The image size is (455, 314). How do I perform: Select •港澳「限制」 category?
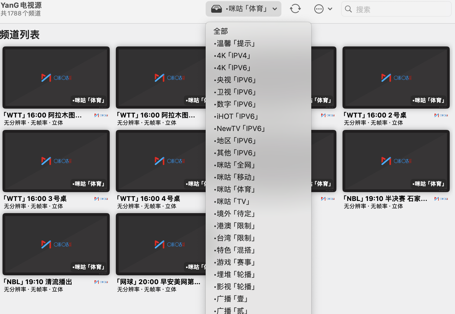(258, 226)
